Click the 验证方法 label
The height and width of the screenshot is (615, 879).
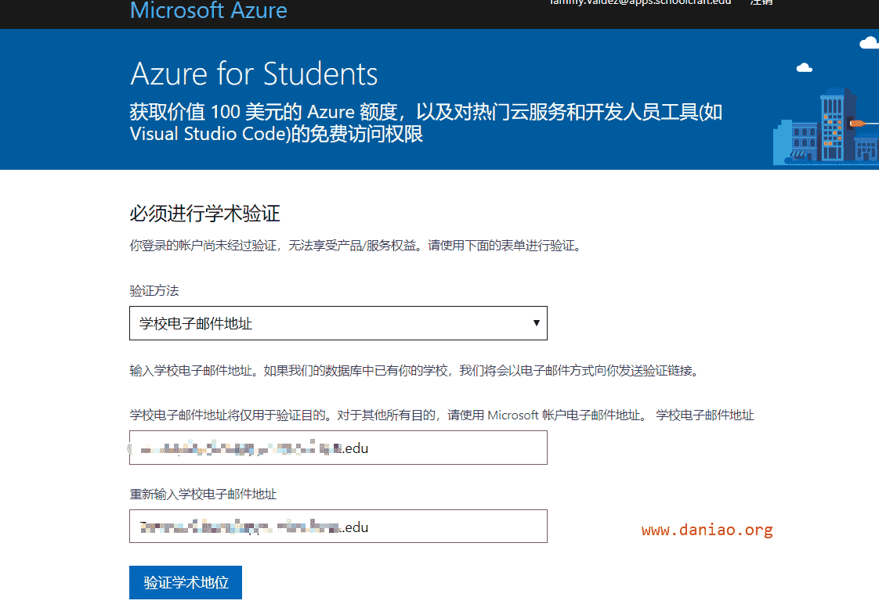tap(154, 291)
